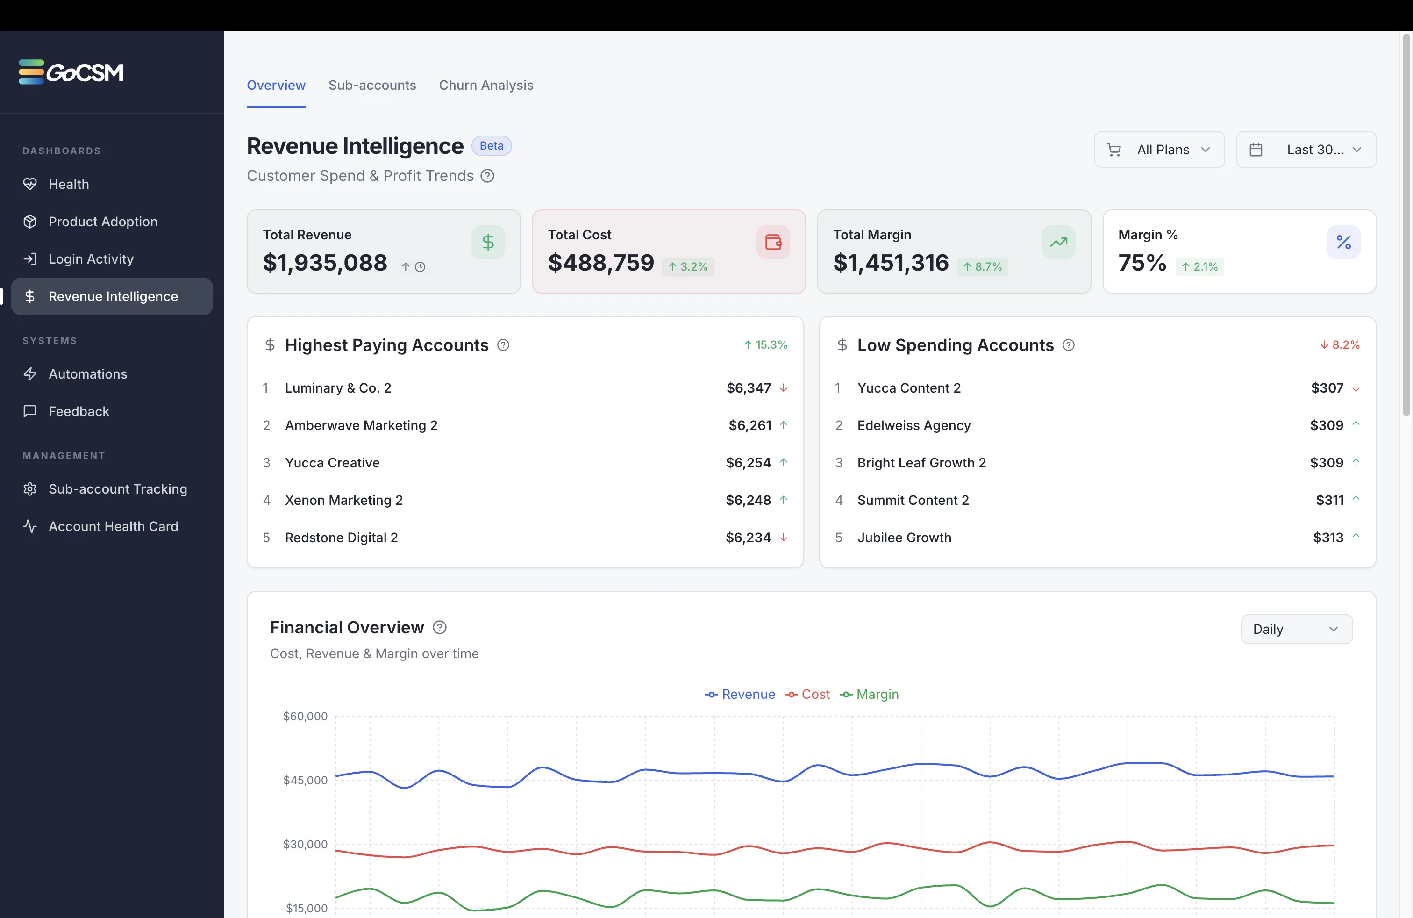Click the 15.3% trend in Highest Paying Accounts
The image size is (1413, 918).
click(765, 344)
